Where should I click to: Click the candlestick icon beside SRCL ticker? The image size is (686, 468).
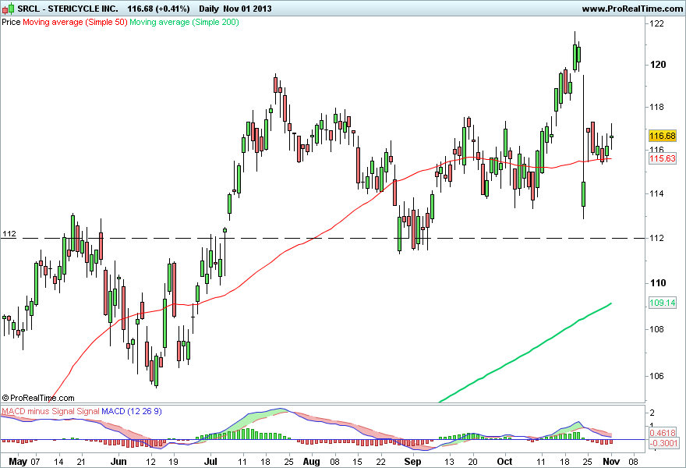coord(8,9)
